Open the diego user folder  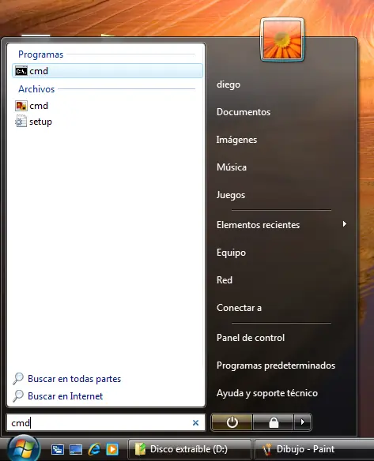[229, 84]
